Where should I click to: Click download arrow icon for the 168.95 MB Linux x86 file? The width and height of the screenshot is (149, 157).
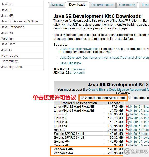[x=127, y=114]
